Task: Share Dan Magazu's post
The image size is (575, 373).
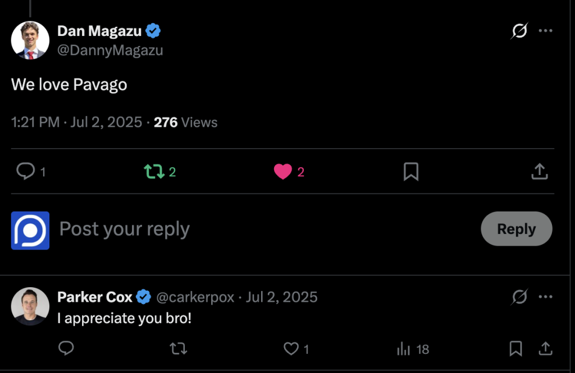Action: point(539,172)
